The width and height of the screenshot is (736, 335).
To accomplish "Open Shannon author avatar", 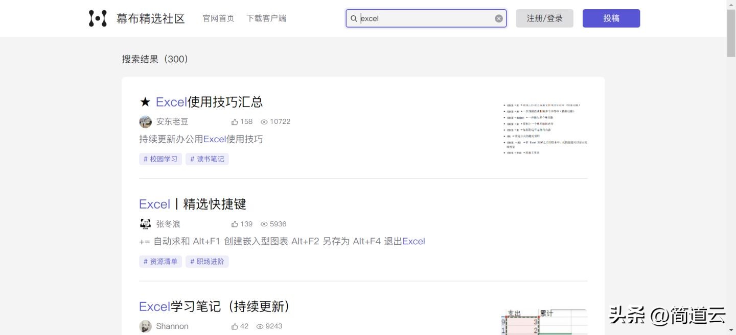I will click(145, 326).
